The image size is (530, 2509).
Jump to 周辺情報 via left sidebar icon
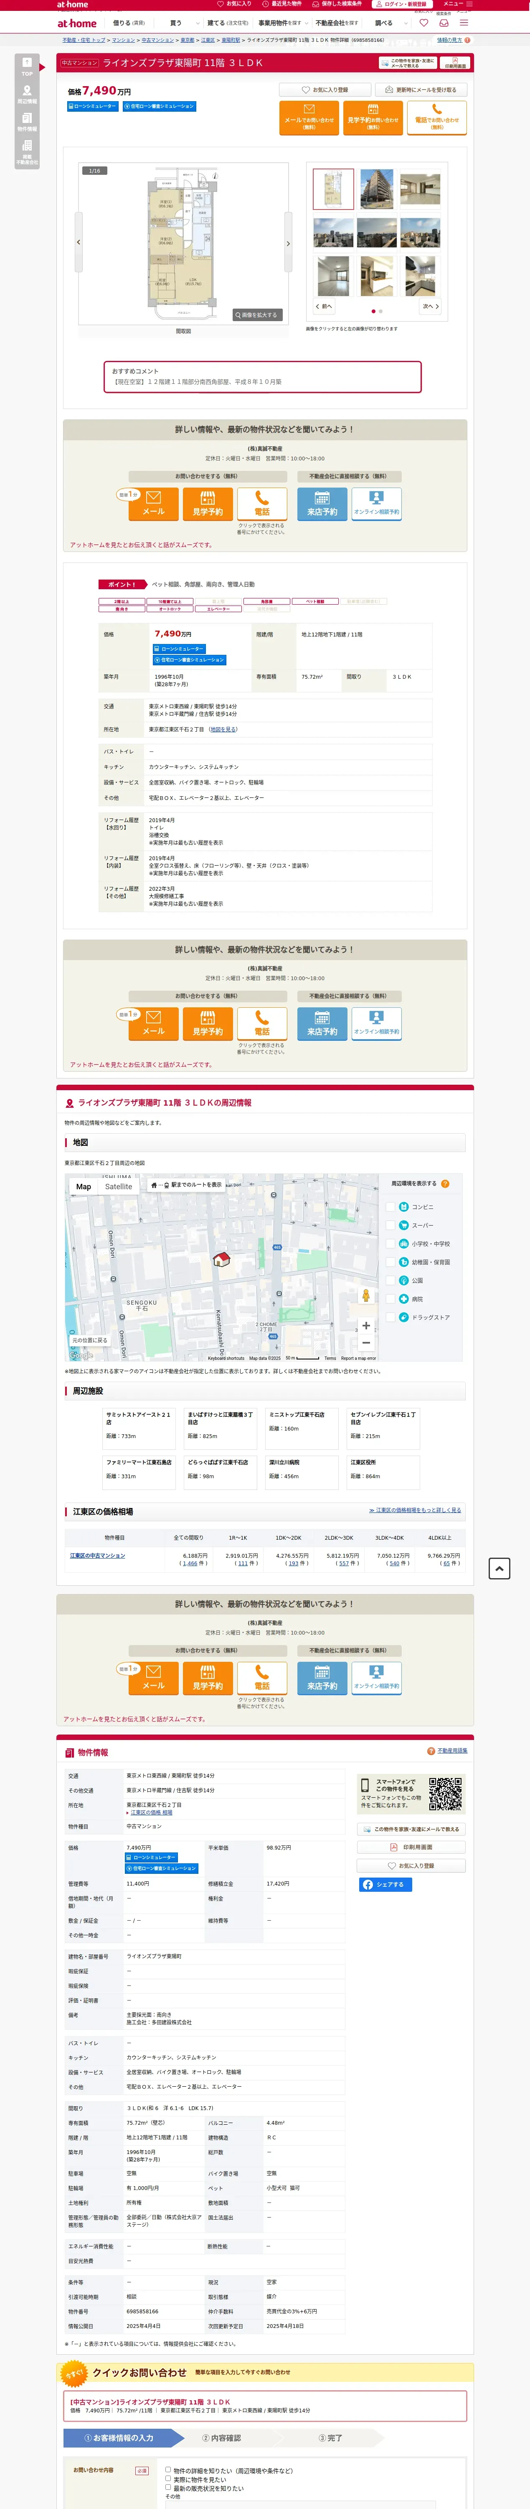26,95
